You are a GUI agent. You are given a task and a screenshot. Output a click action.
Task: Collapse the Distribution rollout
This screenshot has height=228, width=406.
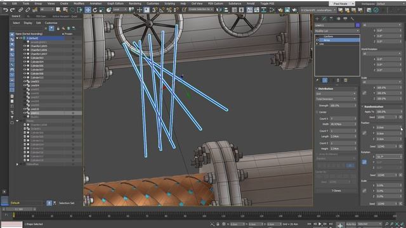tap(317, 89)
